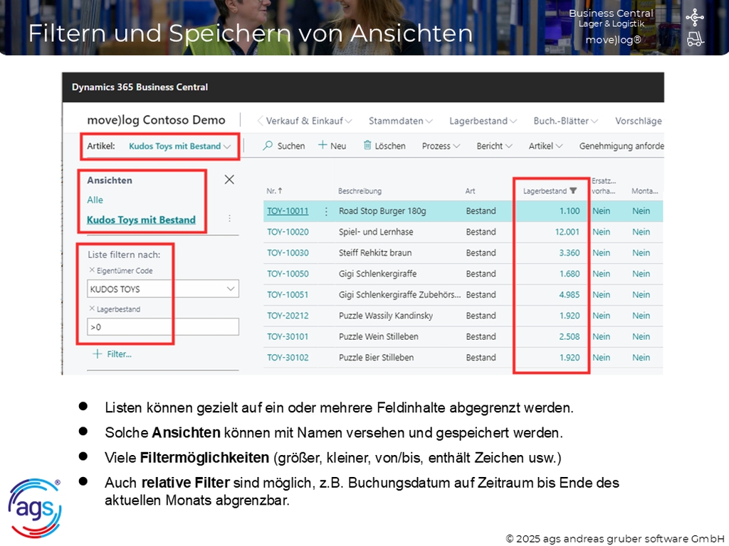
Task: Remove the Eigentümer Code filter
Action: tap(92, 269)
